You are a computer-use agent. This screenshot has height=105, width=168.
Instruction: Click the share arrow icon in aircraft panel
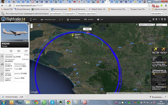(x=26, y=51)
